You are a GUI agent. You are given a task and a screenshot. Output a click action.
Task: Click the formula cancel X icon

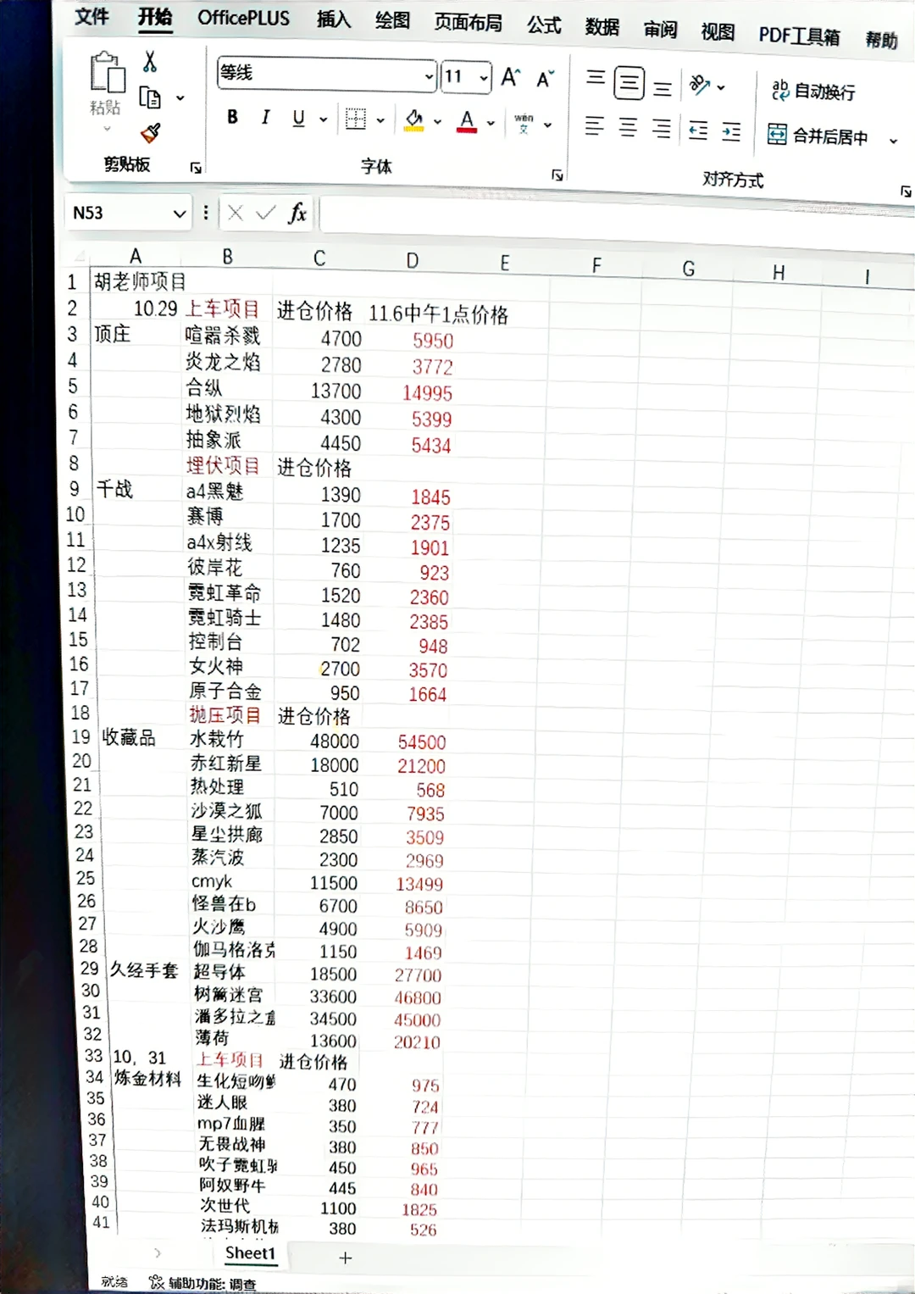[236, 213]
